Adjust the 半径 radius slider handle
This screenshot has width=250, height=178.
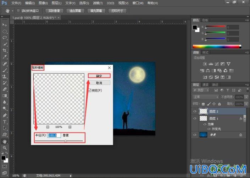[66, 141]
